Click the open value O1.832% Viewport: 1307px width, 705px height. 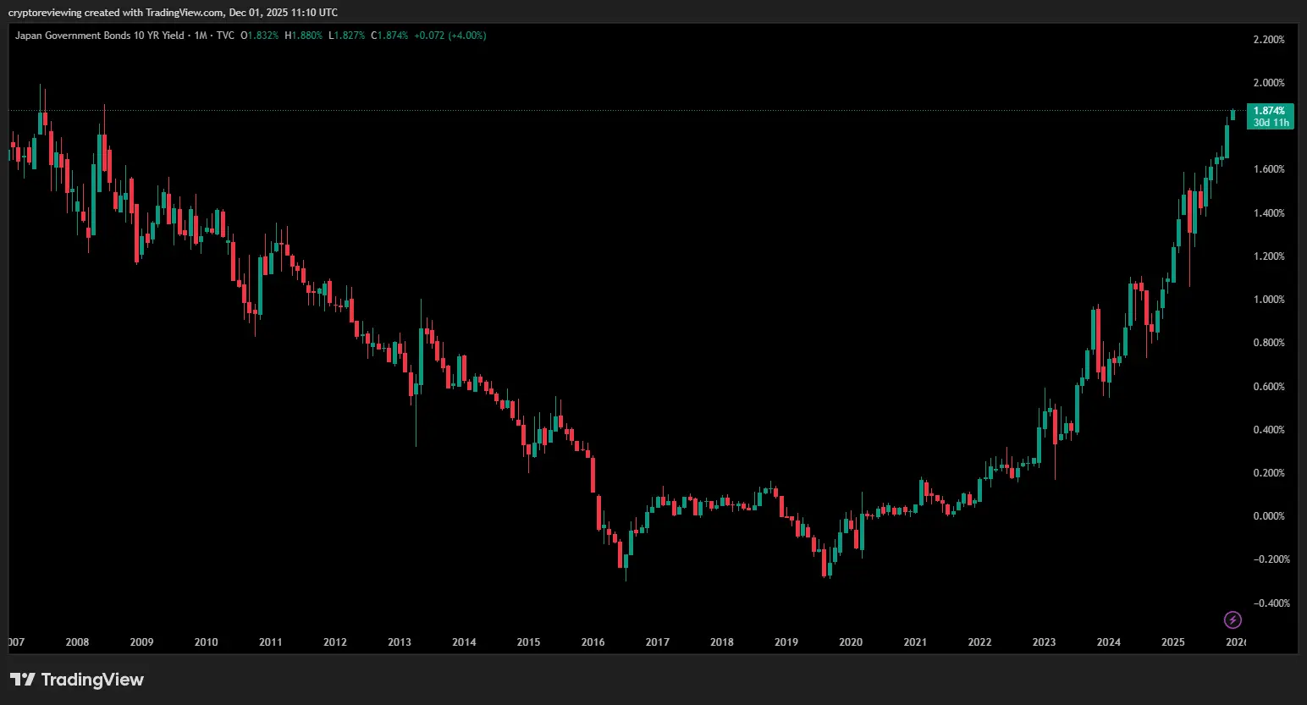(259, 36)
